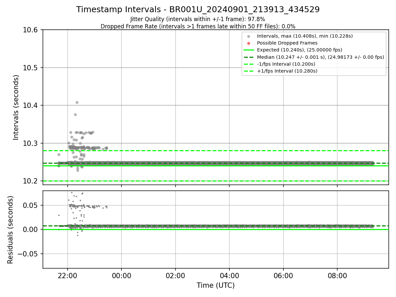Click the 'Intervals (seconds)' y-axis label
This screenshot has width=396, height=297.
[16, 107]
